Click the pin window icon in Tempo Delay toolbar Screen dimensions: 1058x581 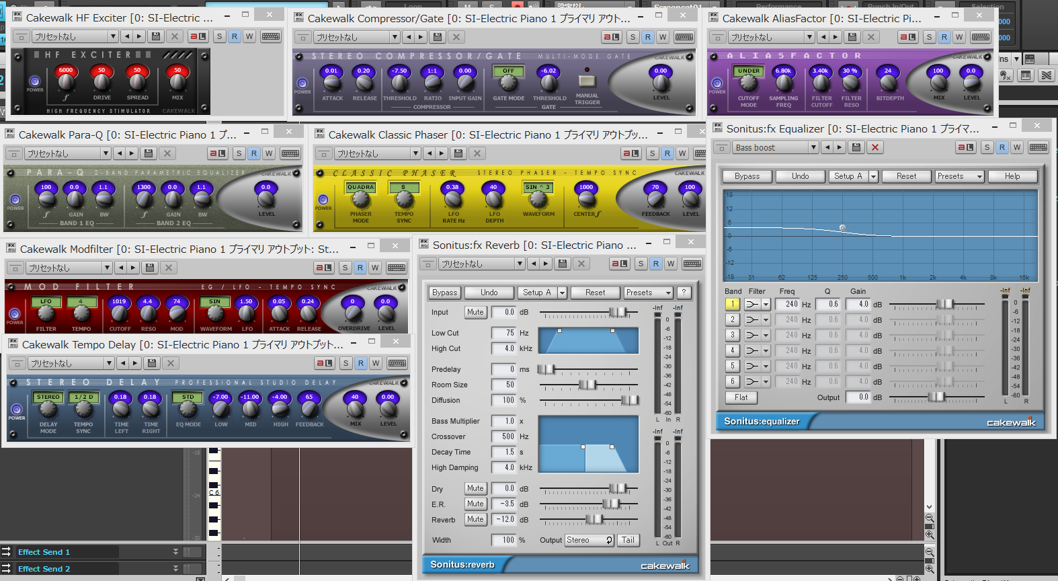tap(18, 363)
